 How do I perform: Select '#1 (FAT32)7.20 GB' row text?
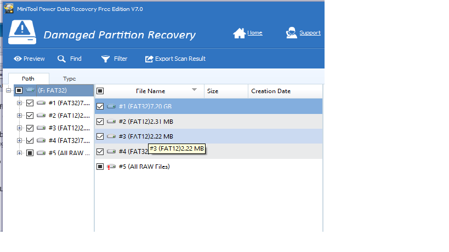145,106
